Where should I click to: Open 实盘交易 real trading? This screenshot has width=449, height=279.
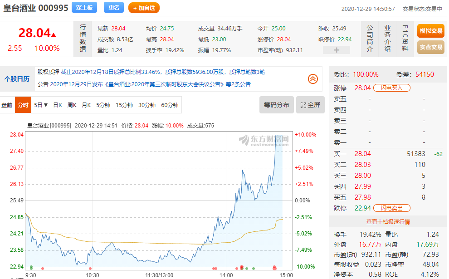pos(431,47)
